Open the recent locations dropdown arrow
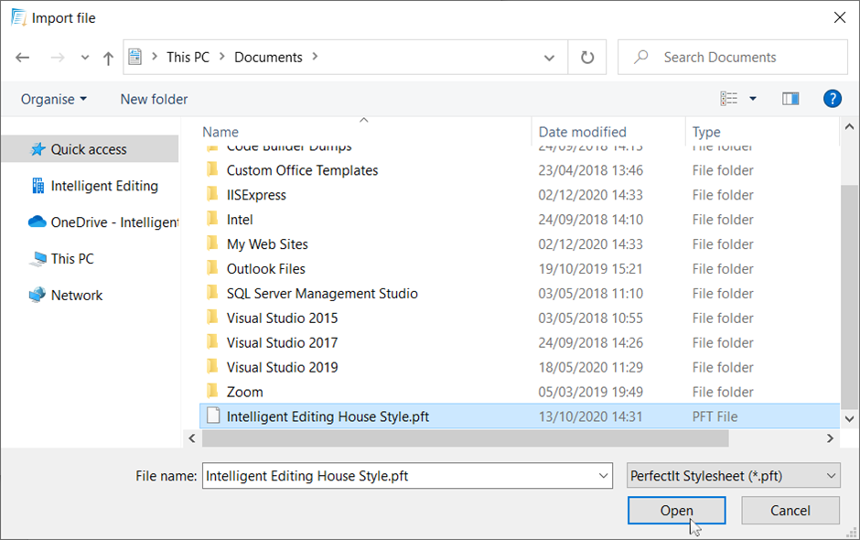The height and width of the screenshot is (540, 860). (85, 58)
